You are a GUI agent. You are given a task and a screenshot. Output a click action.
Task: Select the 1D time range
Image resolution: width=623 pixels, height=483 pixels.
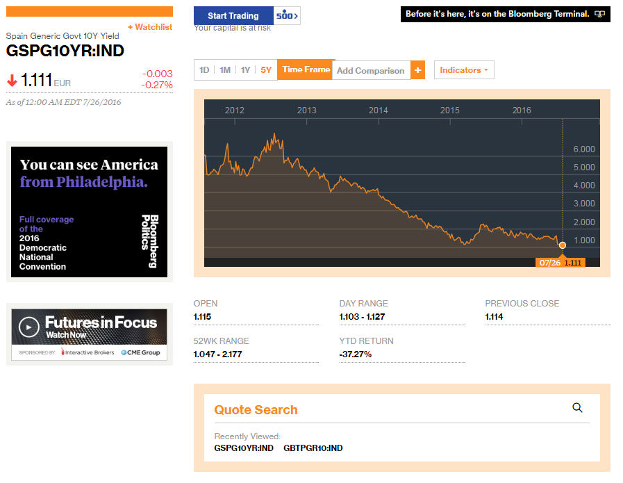[x=204, y=70]
